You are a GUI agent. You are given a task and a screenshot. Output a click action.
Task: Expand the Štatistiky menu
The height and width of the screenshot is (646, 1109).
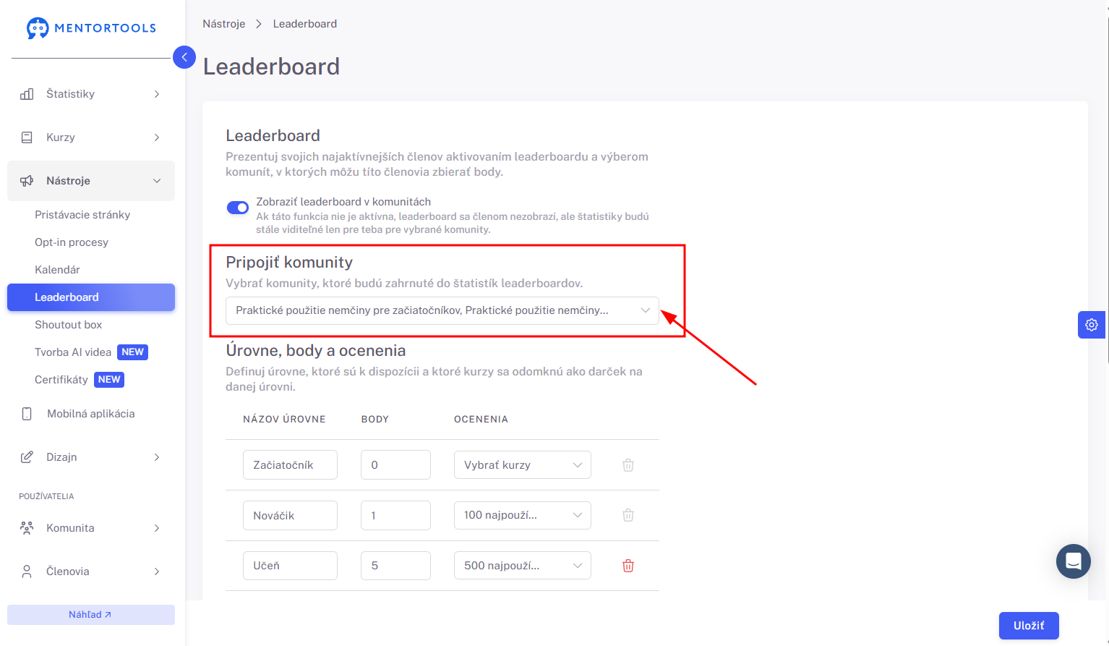pos(91,94)
